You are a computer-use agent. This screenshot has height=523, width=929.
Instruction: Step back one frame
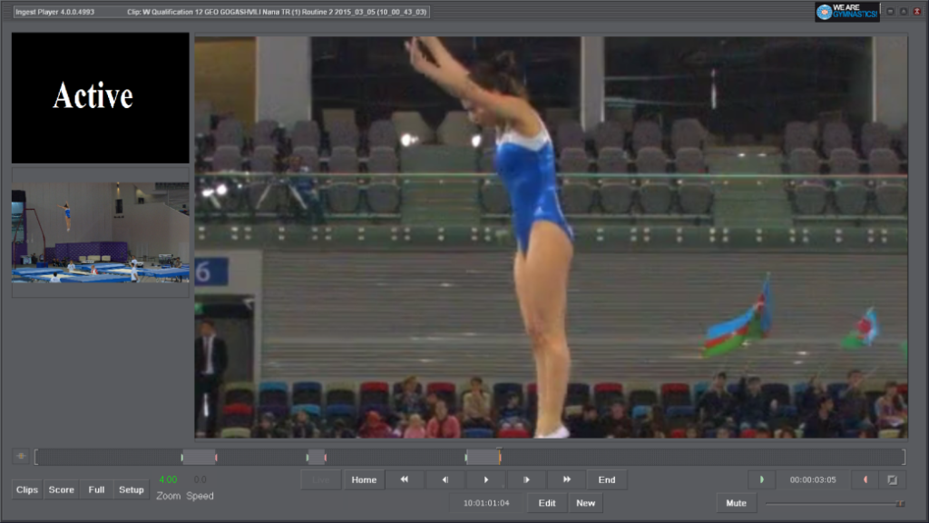[445, 479]
